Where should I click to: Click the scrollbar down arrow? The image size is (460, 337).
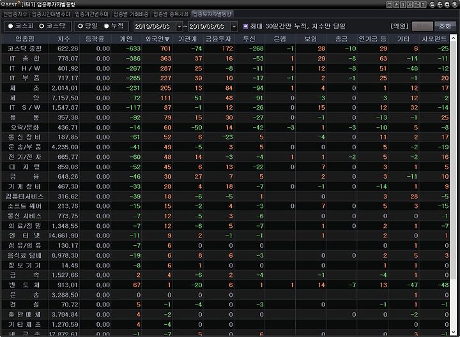click(453, 332)
